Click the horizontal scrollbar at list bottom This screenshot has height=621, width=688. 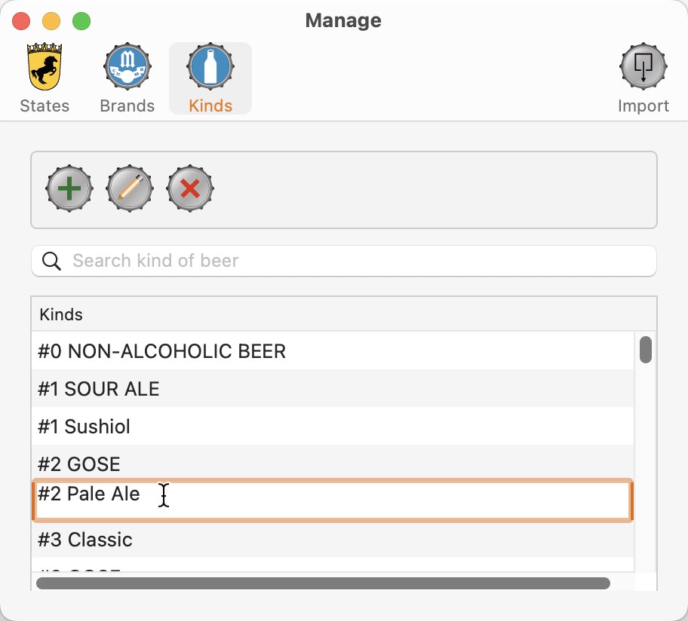pos(323,583)
